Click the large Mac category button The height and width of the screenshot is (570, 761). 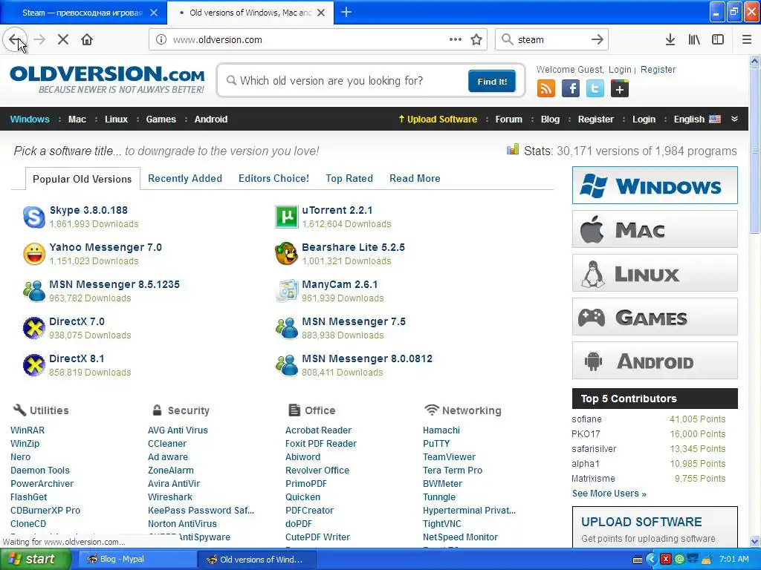coord(655,229)
